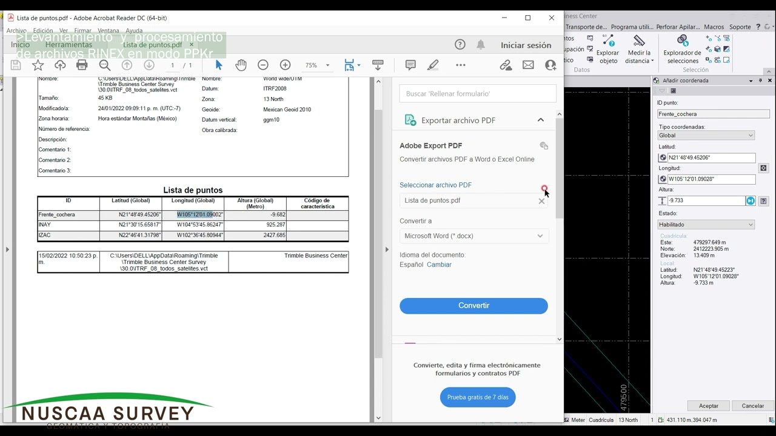Click the IZAC row ID cell in points table
The height and width of the screenshot is (436, 776).
coord(69,235)
